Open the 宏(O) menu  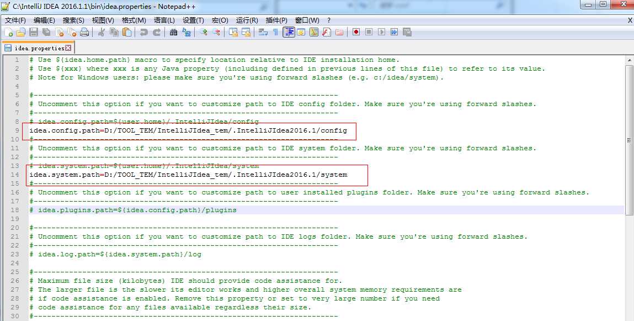[220, 20]
